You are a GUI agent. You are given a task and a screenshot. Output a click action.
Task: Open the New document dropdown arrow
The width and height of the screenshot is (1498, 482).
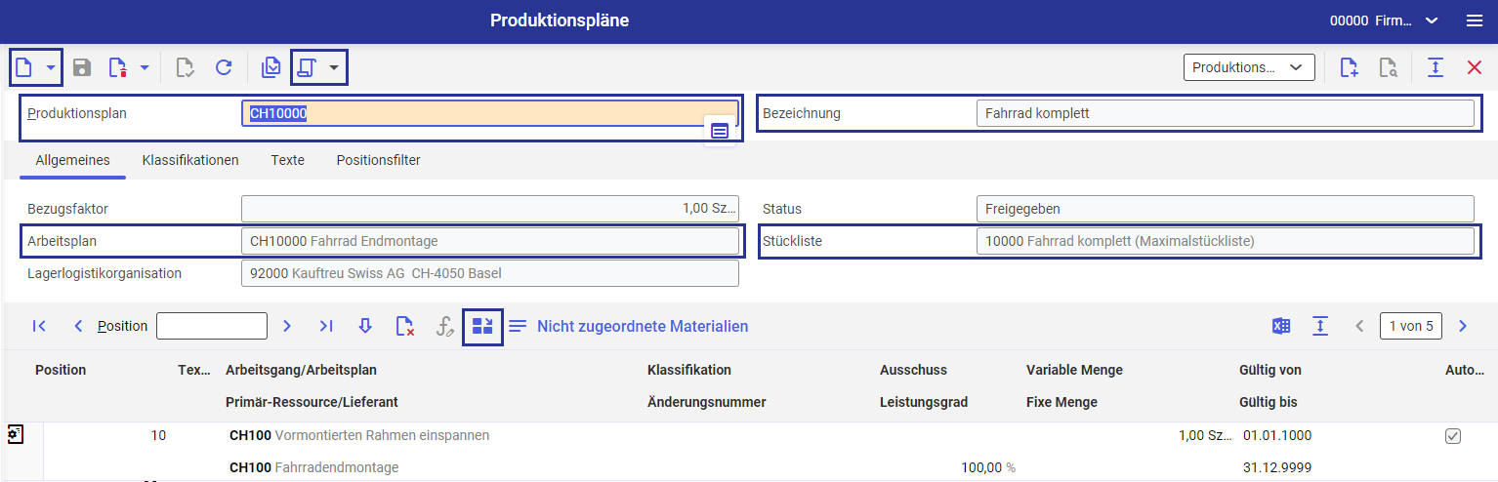click(51, 67)
